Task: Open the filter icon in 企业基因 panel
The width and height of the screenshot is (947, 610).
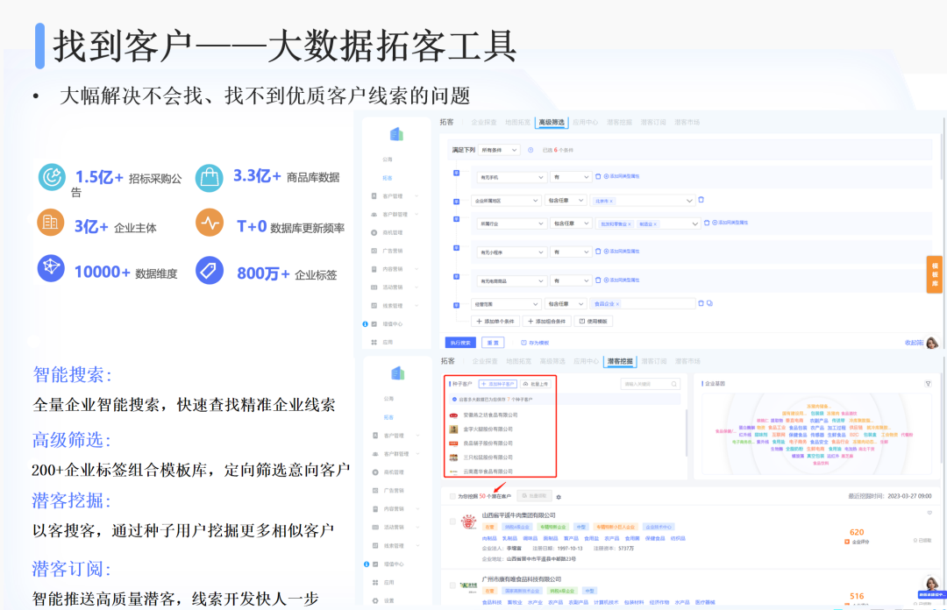Action: 928,384
